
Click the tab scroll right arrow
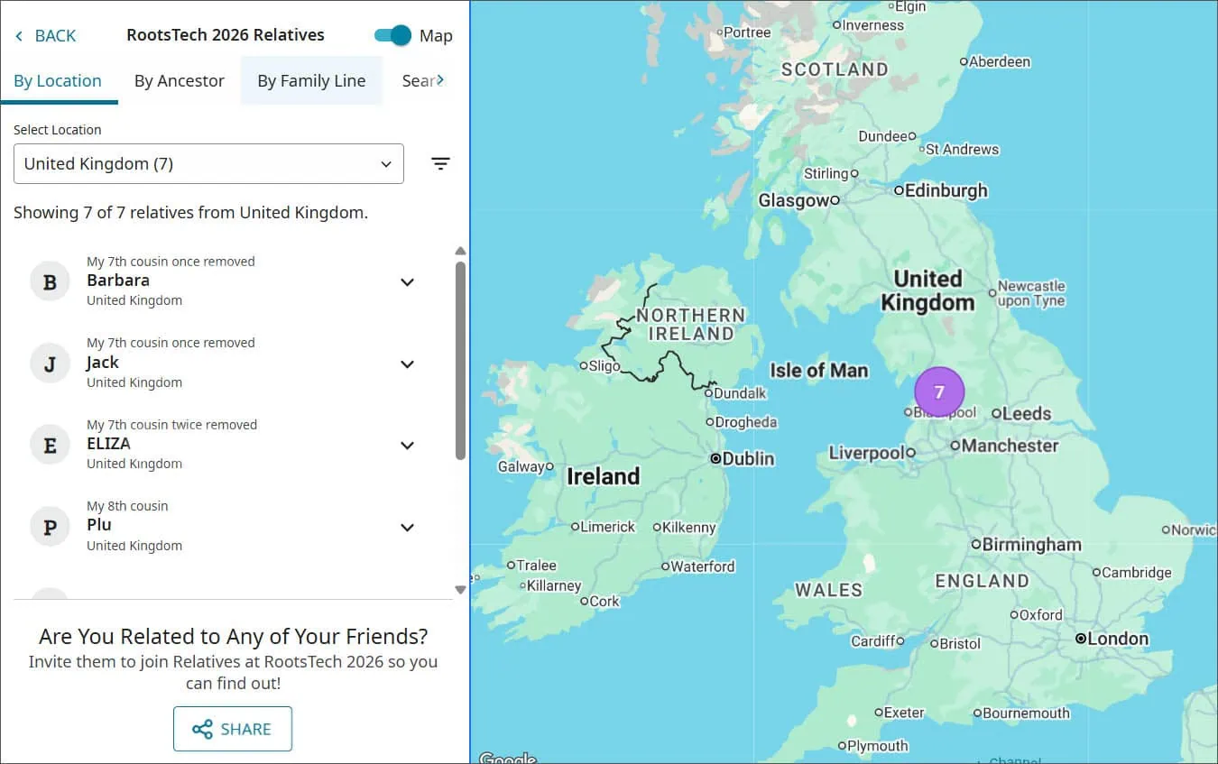pyautogui.click(x=440, y=80)
